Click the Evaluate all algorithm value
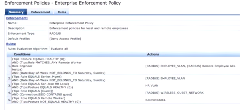Image resolution: width=249 pixels, height=110 pixels. tap(59, 49)
